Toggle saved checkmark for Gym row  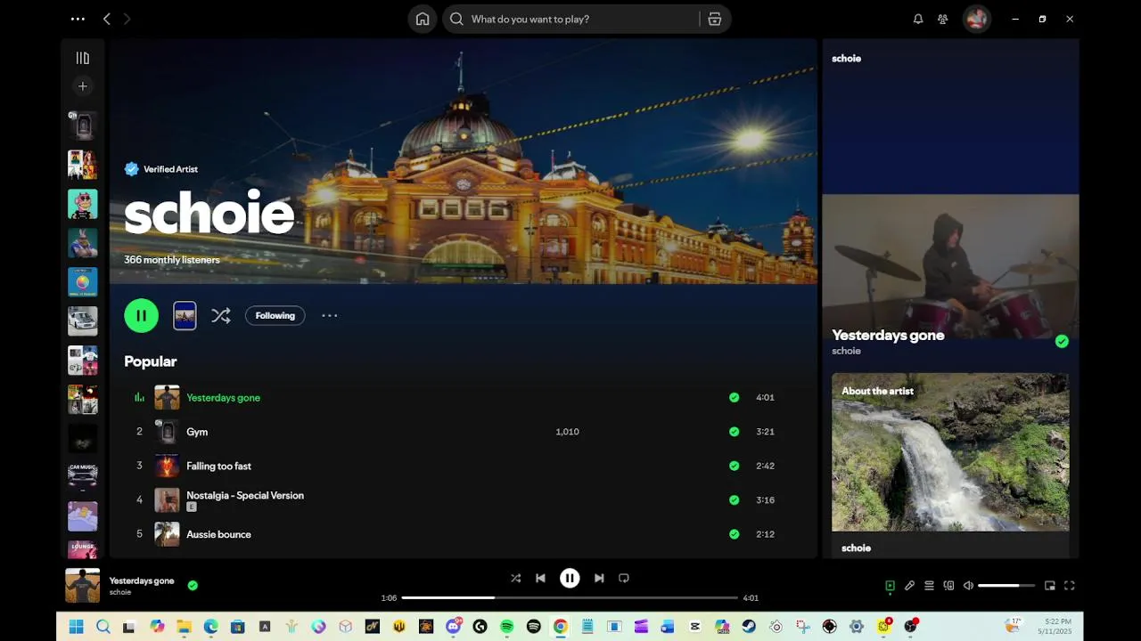pyautogui.click(x=734, y=432)
